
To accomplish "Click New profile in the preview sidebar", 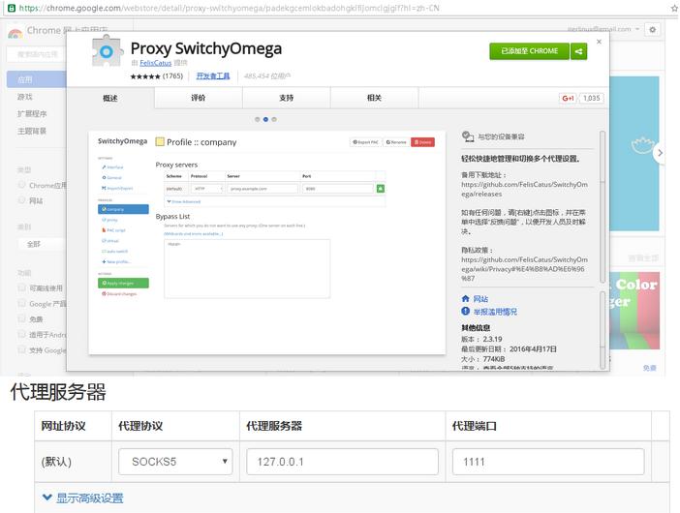I will click(x=116, y=261).
